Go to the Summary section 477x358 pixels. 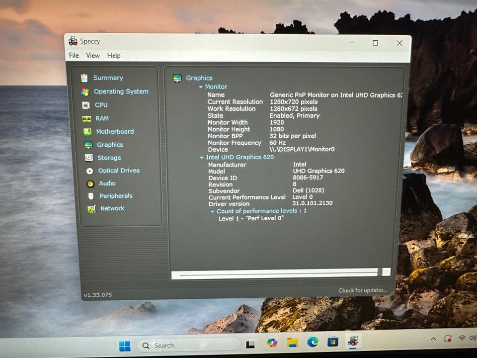108,78
